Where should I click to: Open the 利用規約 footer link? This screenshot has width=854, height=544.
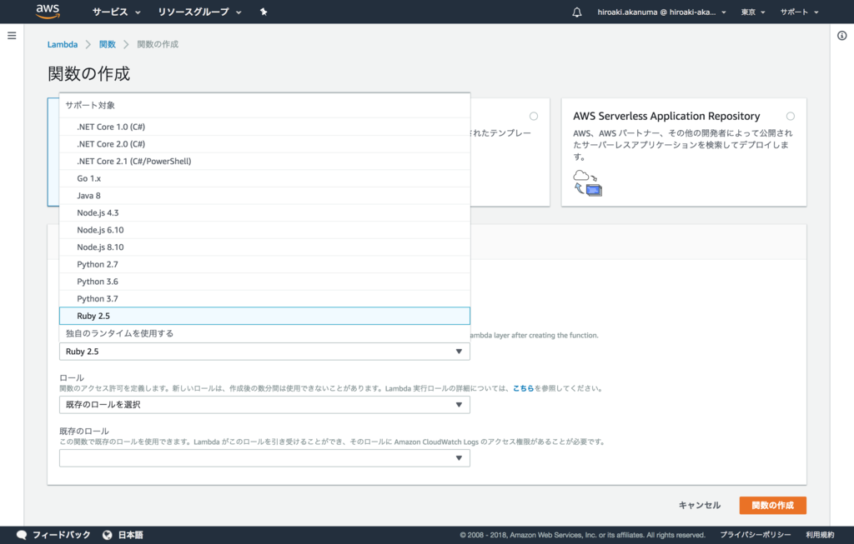tap(820, 535)
